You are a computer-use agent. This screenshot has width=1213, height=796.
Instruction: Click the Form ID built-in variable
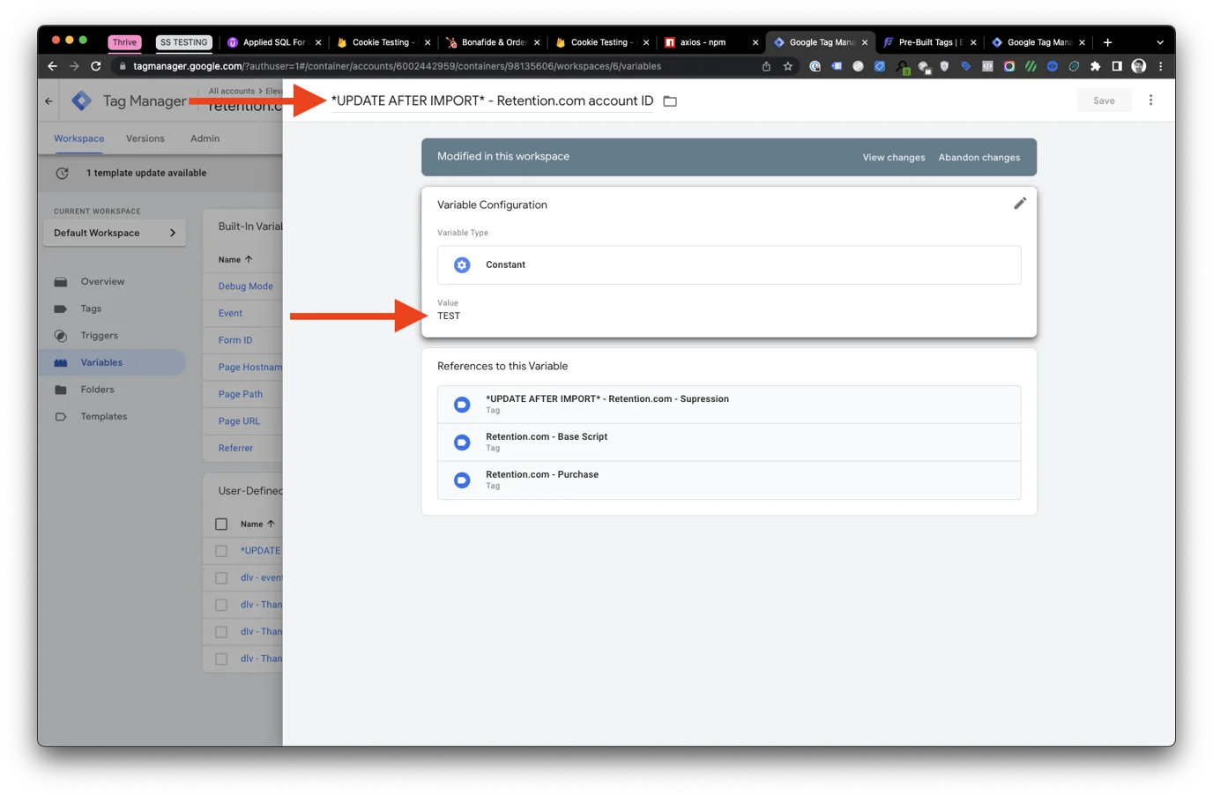point(234,340)
